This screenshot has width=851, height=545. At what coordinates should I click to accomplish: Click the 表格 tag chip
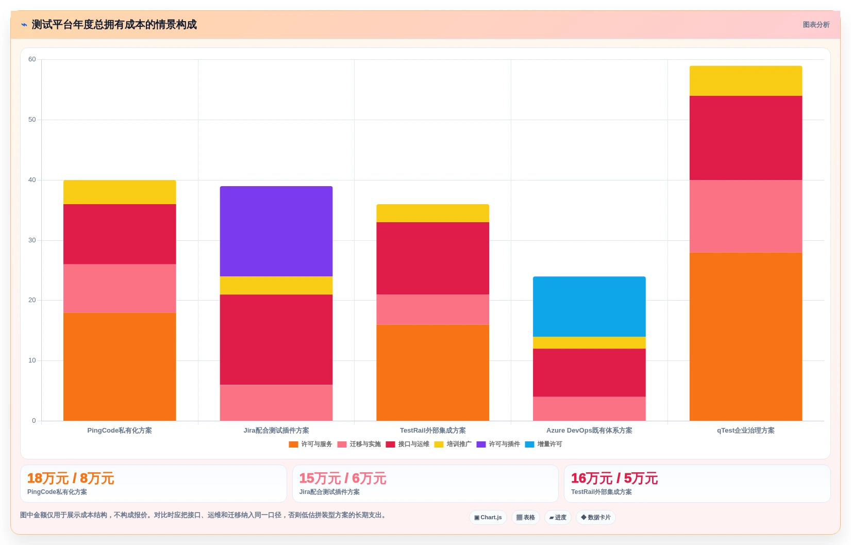click(526, 518)
